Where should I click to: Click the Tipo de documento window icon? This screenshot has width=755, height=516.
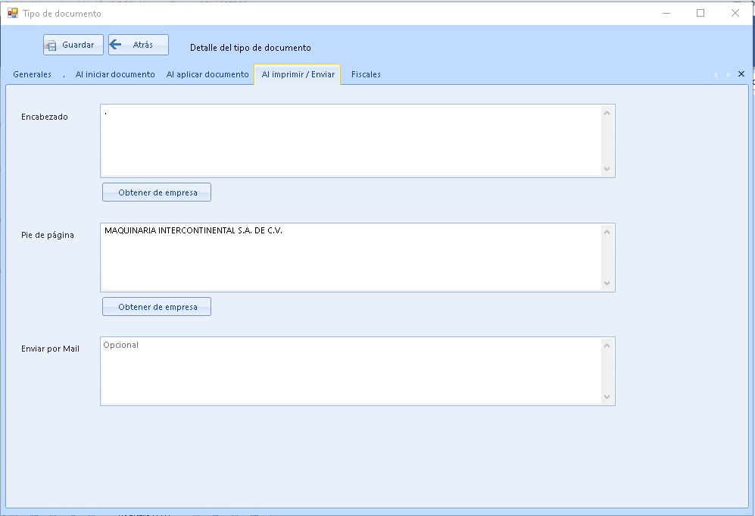tap(13, 13)
